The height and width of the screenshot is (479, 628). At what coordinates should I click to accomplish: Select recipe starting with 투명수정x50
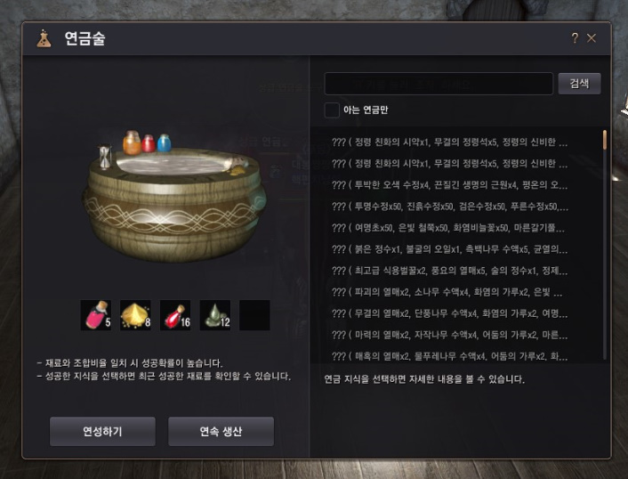pyautogui.click(x=450, y=207)
